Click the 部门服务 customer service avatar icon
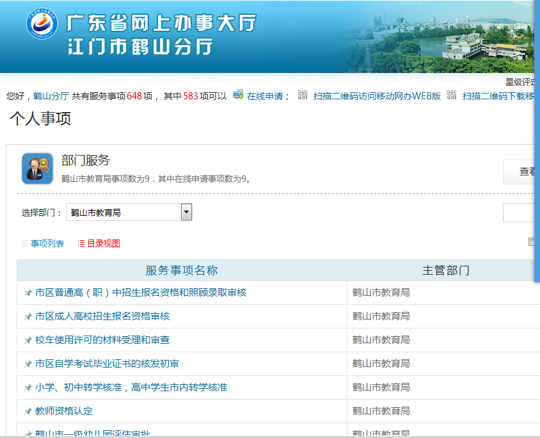The height and width of the screenshot is (438, 540). [x=37, y=168]
